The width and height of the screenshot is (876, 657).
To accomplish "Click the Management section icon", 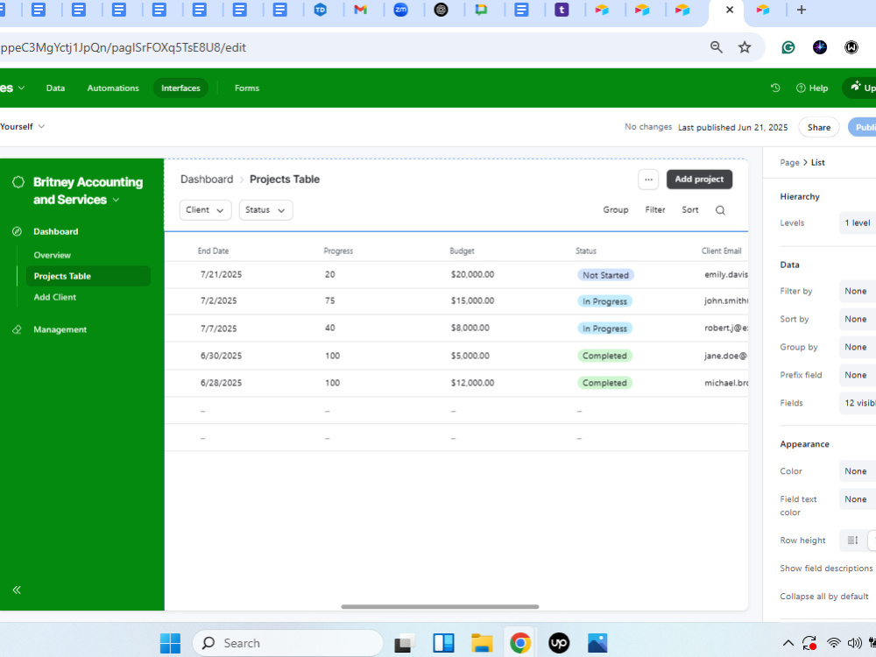I will 18,329.
